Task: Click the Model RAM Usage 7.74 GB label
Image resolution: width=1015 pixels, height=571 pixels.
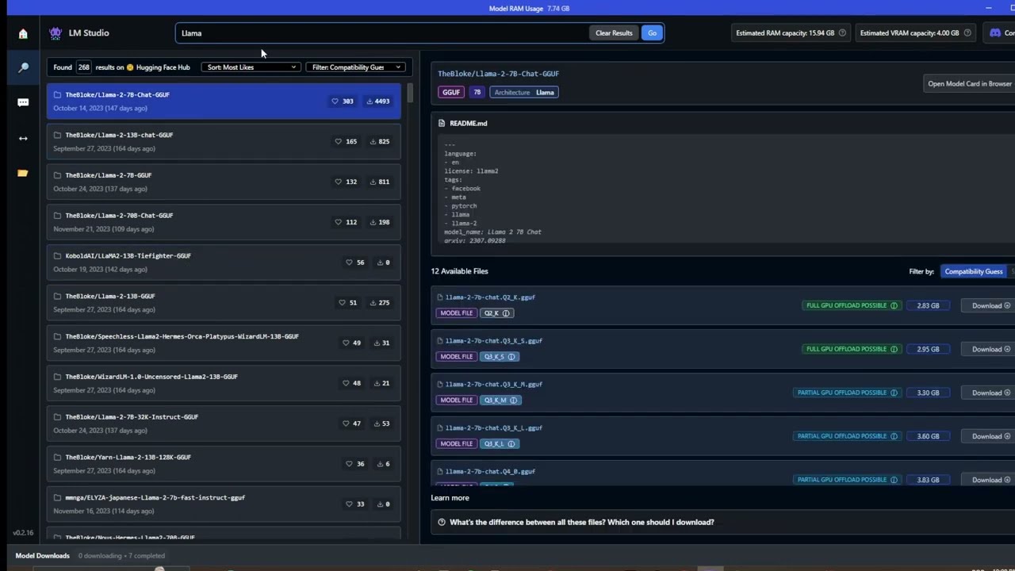Action: click(529, 9)
